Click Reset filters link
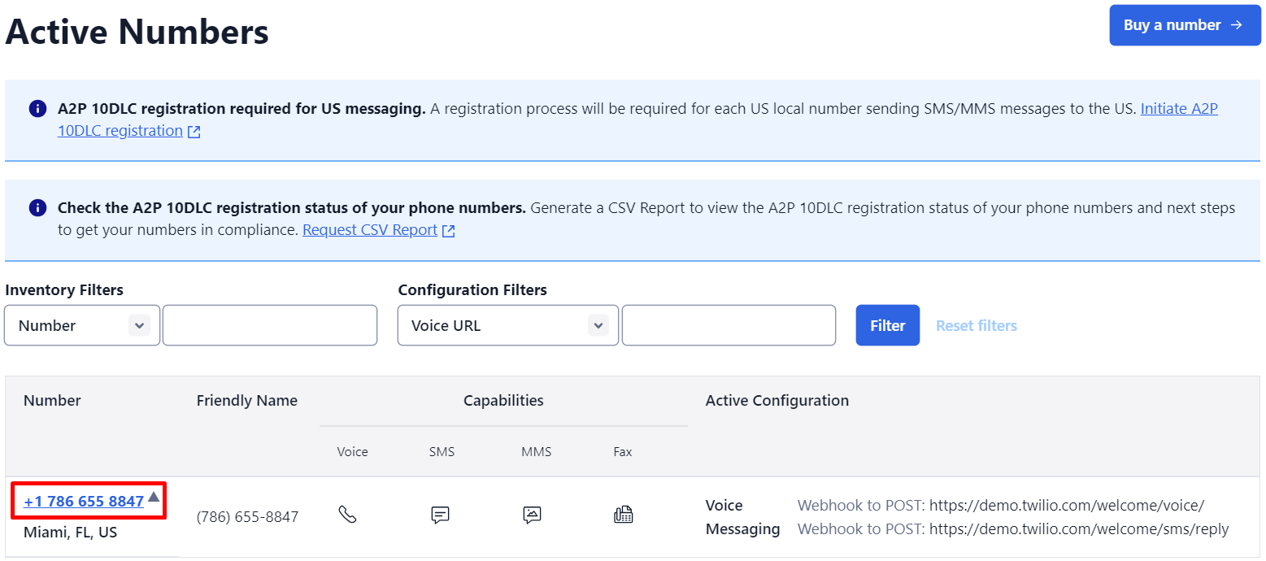Screen dimensions: 1266x561 [976, 325]
